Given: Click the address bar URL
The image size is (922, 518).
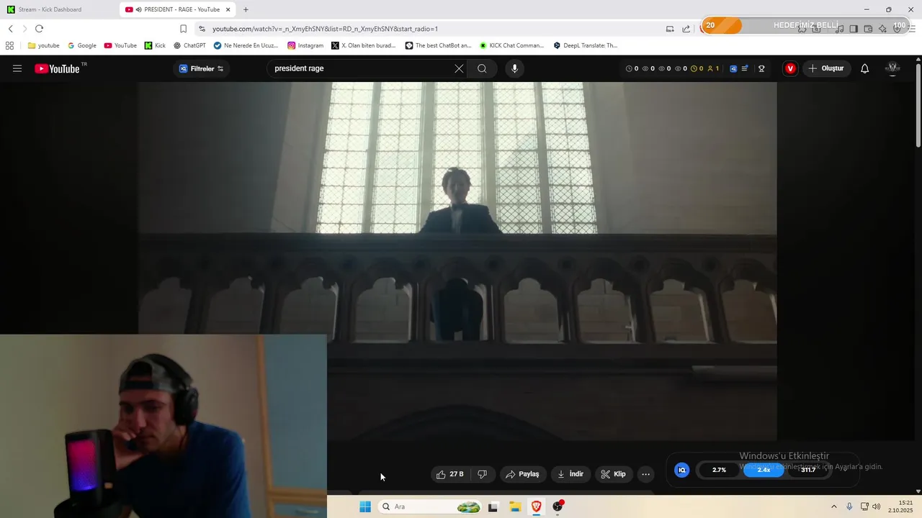Looking at the screenshot, I should click(x=325, y=29).
